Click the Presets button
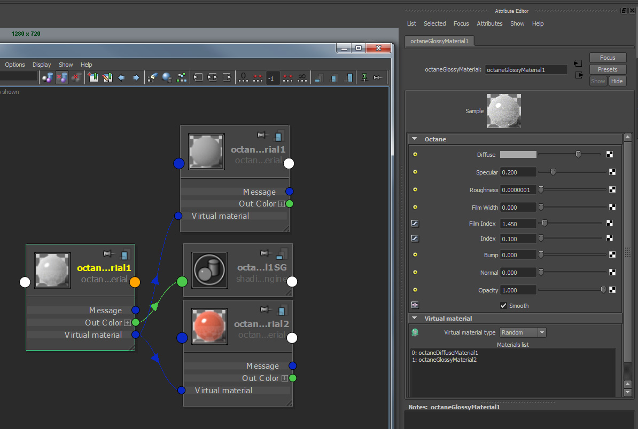The width and height of the screenshot is (638, 429). click(x=608, y=69)
